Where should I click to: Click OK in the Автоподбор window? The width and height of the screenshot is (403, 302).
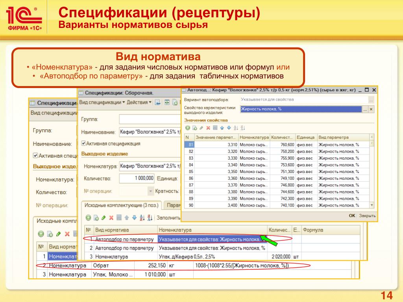click(352, 216)
